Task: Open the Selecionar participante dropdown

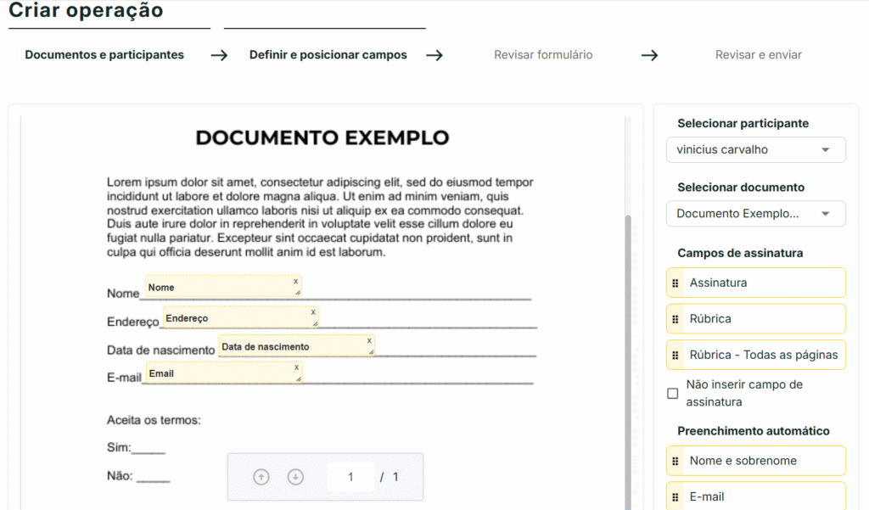Action: pos(755,149)
